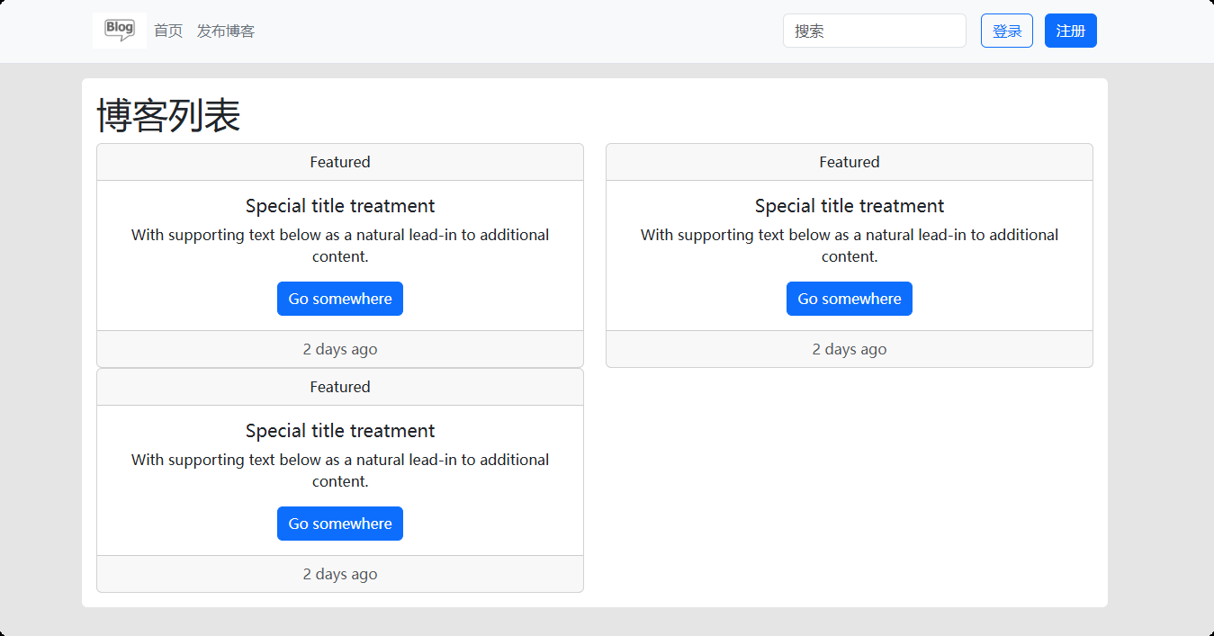This screenshot has height=636, width=1214.
Task: Click the third card's Special title treatment
Action: (x=340, y=431)
